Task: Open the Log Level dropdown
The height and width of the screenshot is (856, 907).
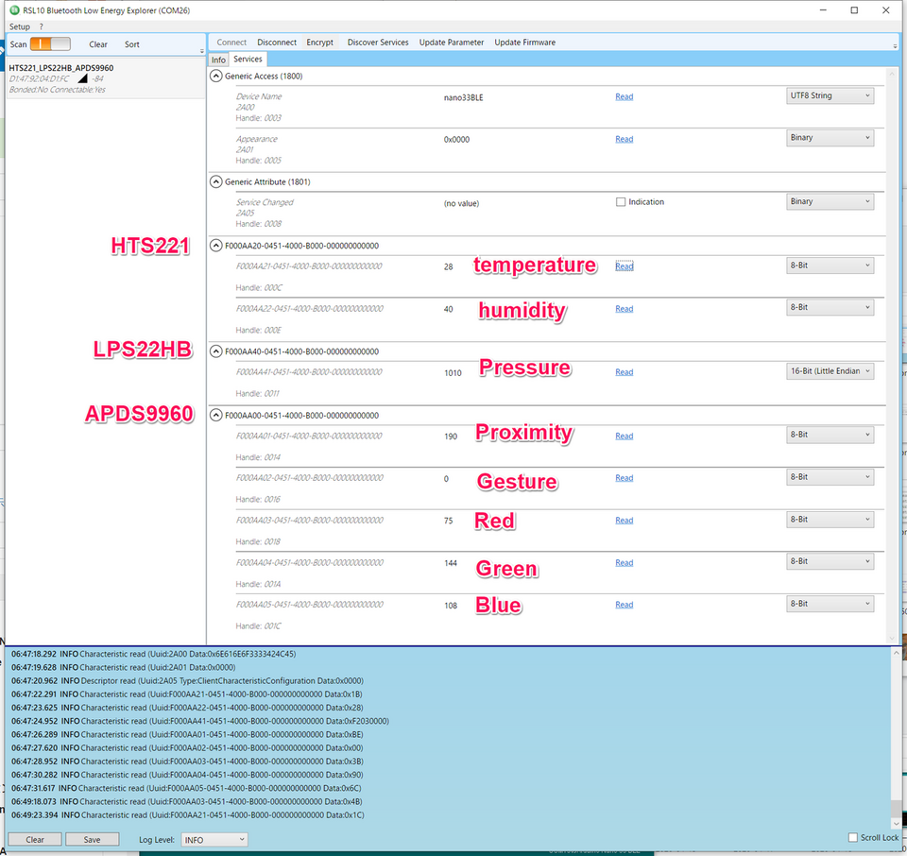Action: click(214, 839)
